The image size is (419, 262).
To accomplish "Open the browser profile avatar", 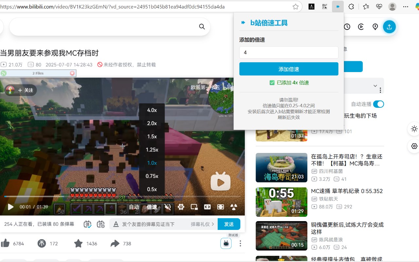I will 392,7.
